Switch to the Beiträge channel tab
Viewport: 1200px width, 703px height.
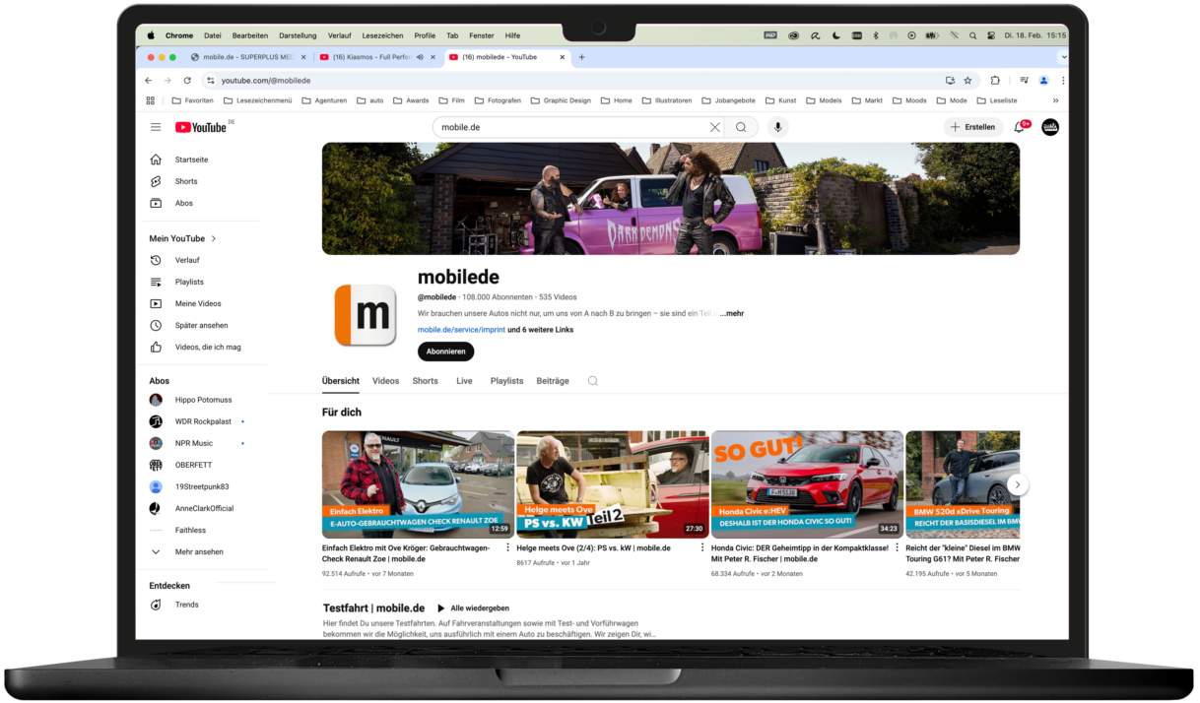tap(553, 381)
